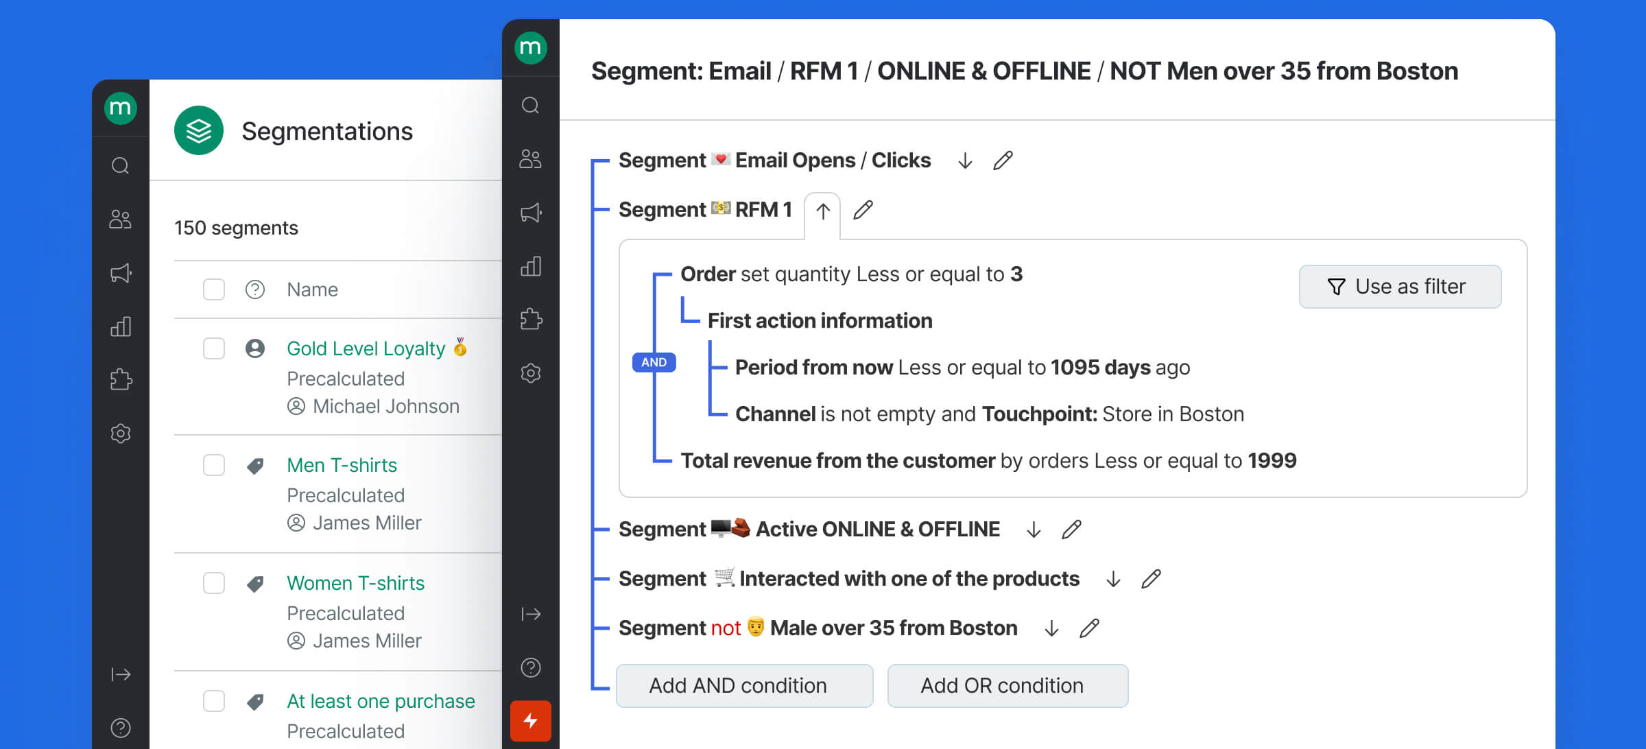Click the blue AND operator badge
Screen dimensions: 1646x749
(x=654, y=362)
